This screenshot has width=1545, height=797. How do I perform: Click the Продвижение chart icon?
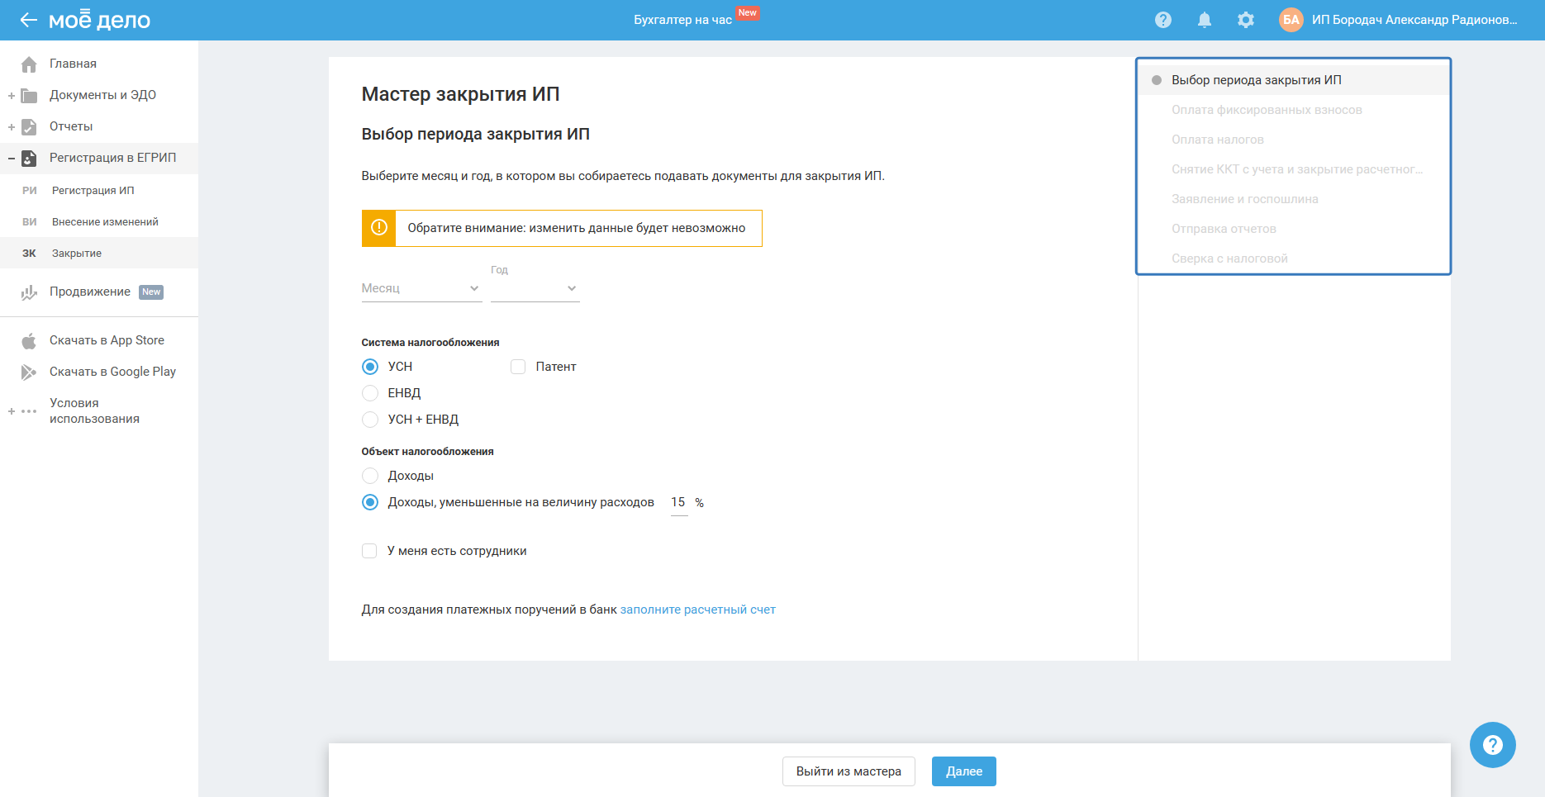[x=29, y=292]
